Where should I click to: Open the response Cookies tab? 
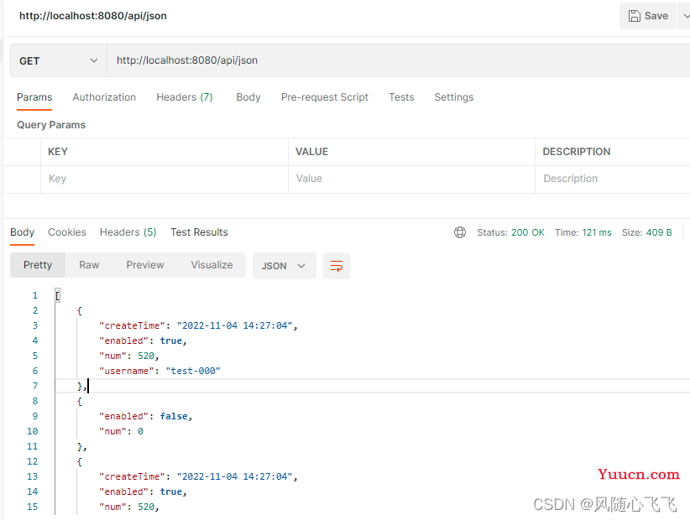67,232
